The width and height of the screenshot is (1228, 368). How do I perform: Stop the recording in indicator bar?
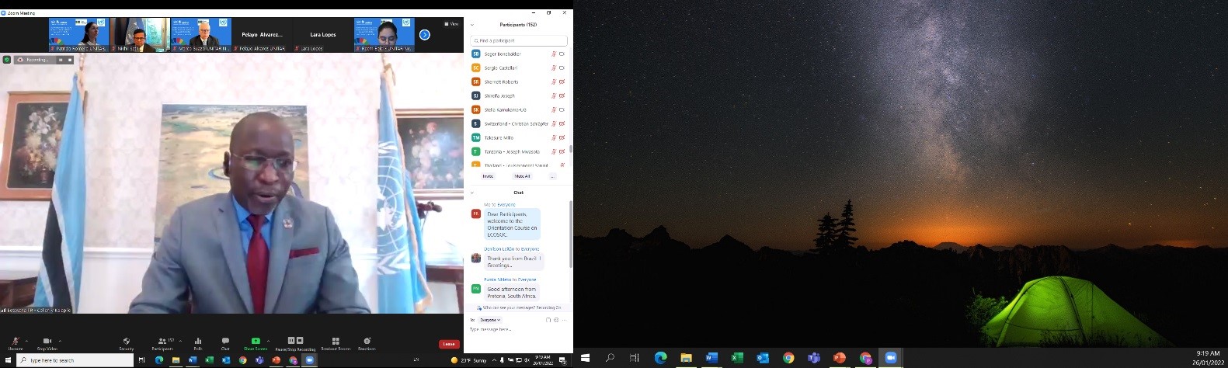coord(70,60)
